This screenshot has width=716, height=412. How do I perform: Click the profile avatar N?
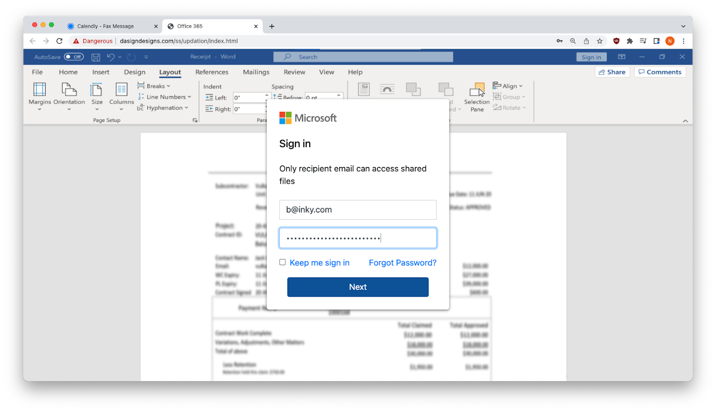coord(670,41)
